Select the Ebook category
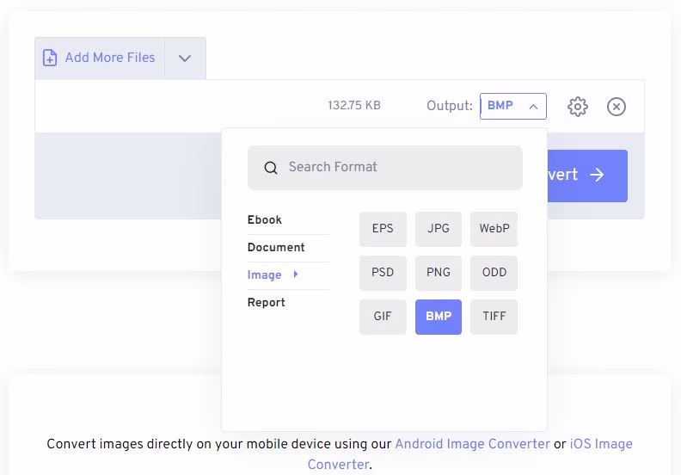Image resolution: width=681 pixels, height=475 pixels. pos(265,220)
